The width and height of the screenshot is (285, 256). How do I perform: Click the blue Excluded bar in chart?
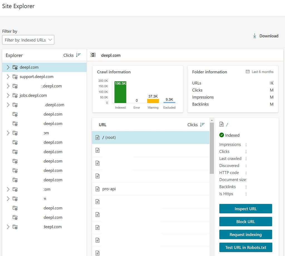pyautogui.click(x=169, y=103)
